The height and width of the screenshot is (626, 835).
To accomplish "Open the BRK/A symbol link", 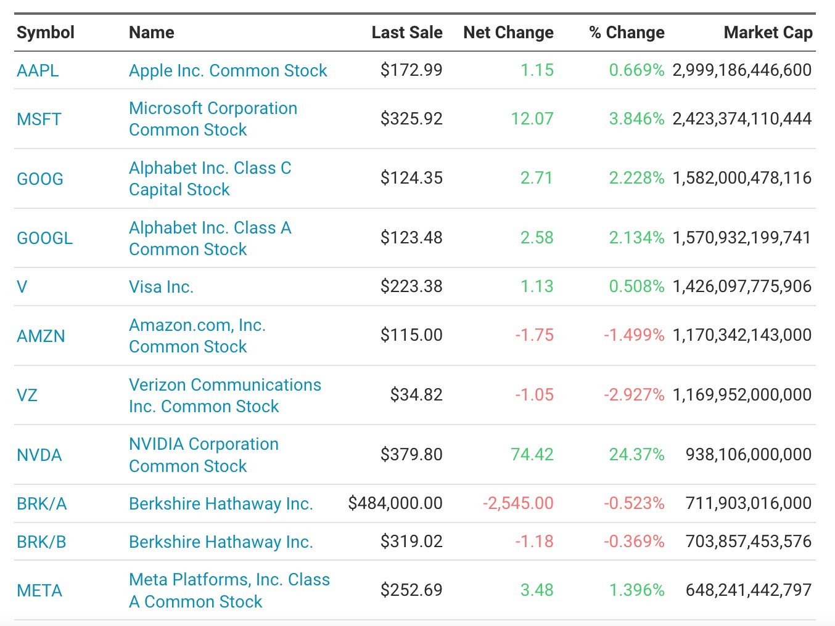I will [41, 504].
